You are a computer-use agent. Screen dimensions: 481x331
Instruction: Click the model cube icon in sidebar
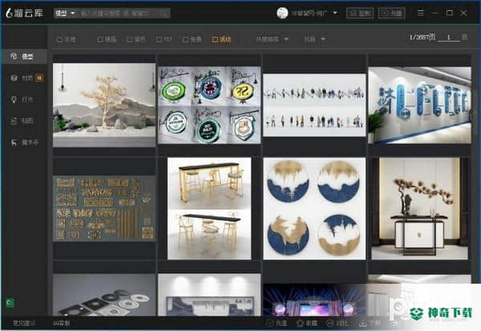tap(14, 56)
